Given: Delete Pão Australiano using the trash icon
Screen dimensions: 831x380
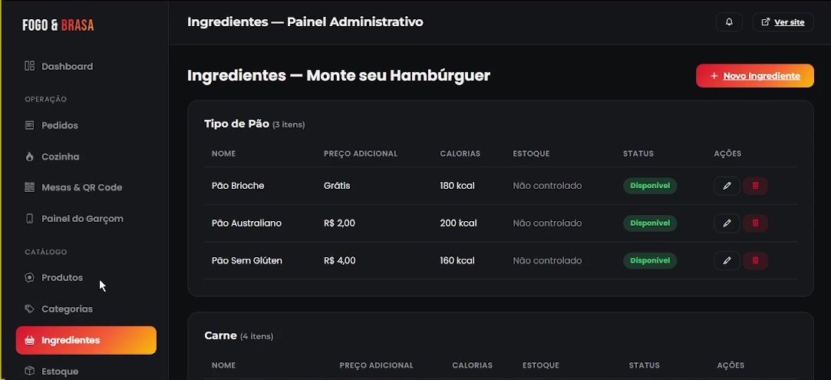Looking at the screenshot, I should [755, 223].
